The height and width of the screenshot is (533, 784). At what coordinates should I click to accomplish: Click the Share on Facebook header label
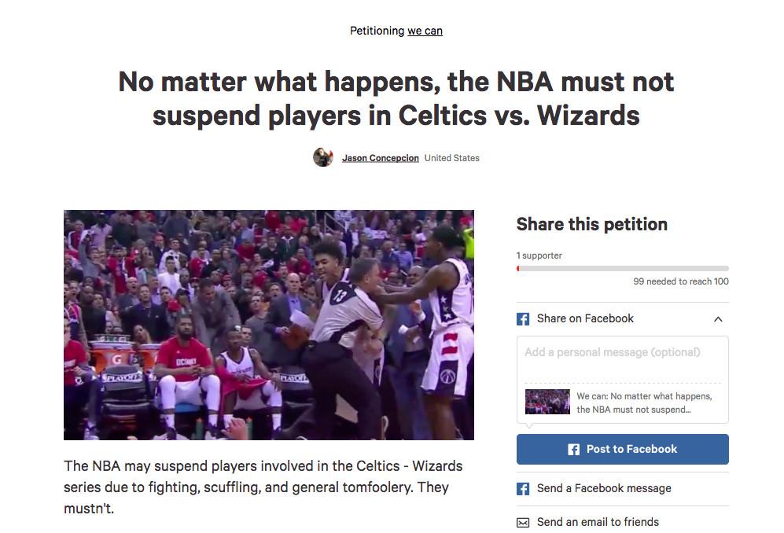(x=585, y=318)
